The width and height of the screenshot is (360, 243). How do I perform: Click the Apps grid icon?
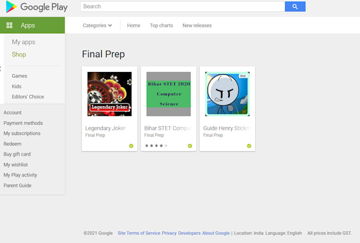(10, 25)
